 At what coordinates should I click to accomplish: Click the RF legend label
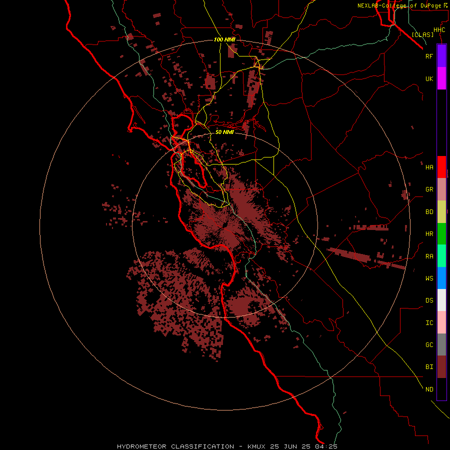(429, 56)
